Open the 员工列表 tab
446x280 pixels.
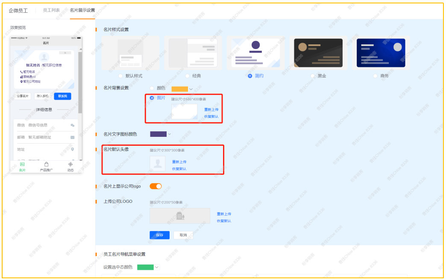coord(51,10)
